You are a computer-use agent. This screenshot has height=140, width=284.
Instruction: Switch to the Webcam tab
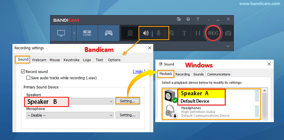point(39,60)
